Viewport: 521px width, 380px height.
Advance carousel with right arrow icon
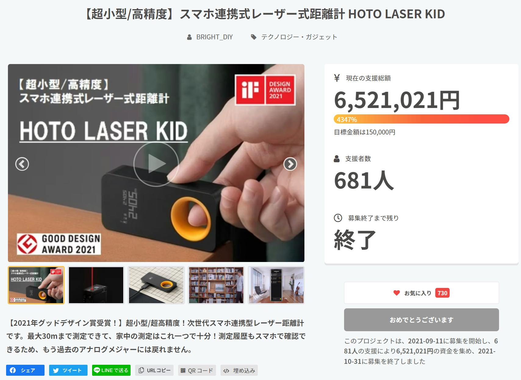[290, 164]
